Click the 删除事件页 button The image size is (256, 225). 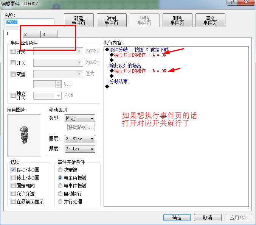(177, 20)
